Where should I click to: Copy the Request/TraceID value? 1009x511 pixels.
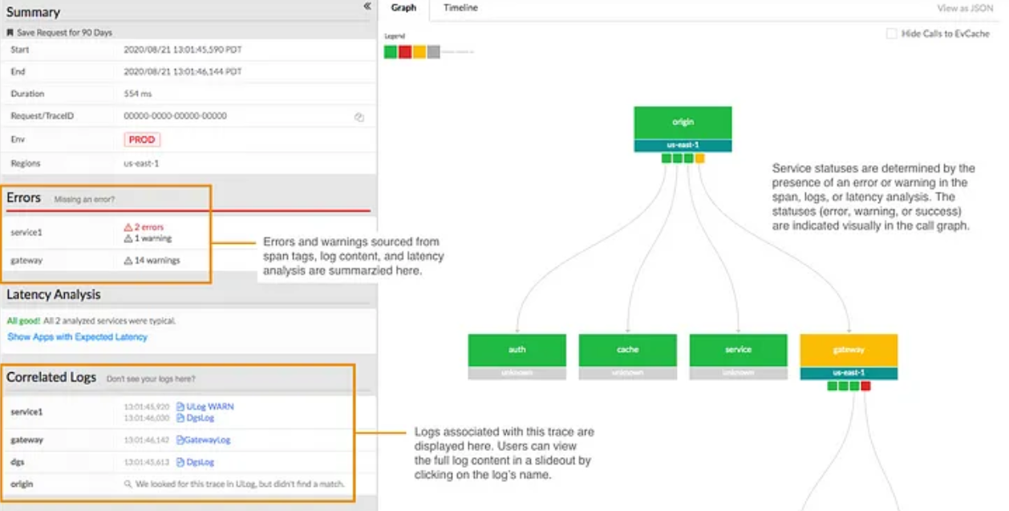coord(359,116)
